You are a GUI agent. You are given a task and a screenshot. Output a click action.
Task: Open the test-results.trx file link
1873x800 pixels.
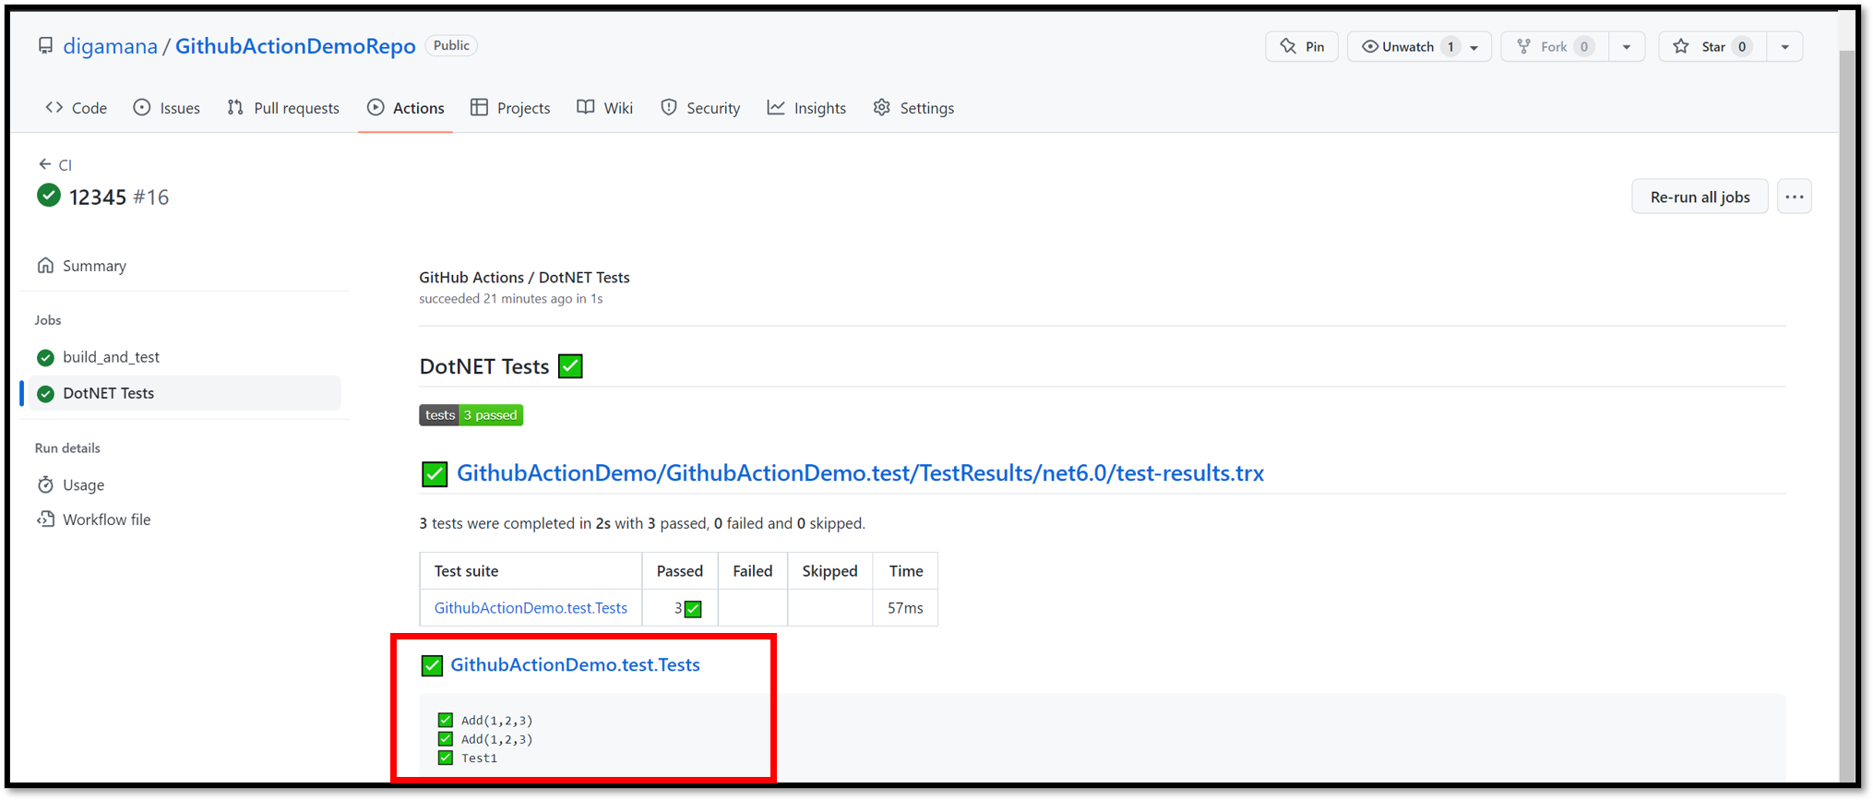[x=860, y=473]
